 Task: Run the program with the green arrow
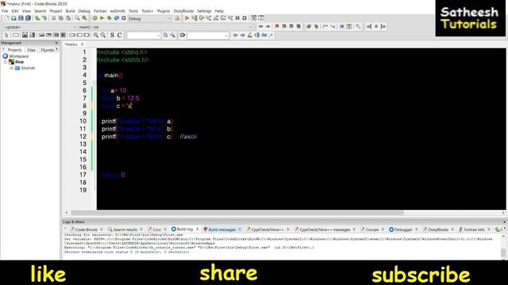pyautogui.click(x=102, y=18)
